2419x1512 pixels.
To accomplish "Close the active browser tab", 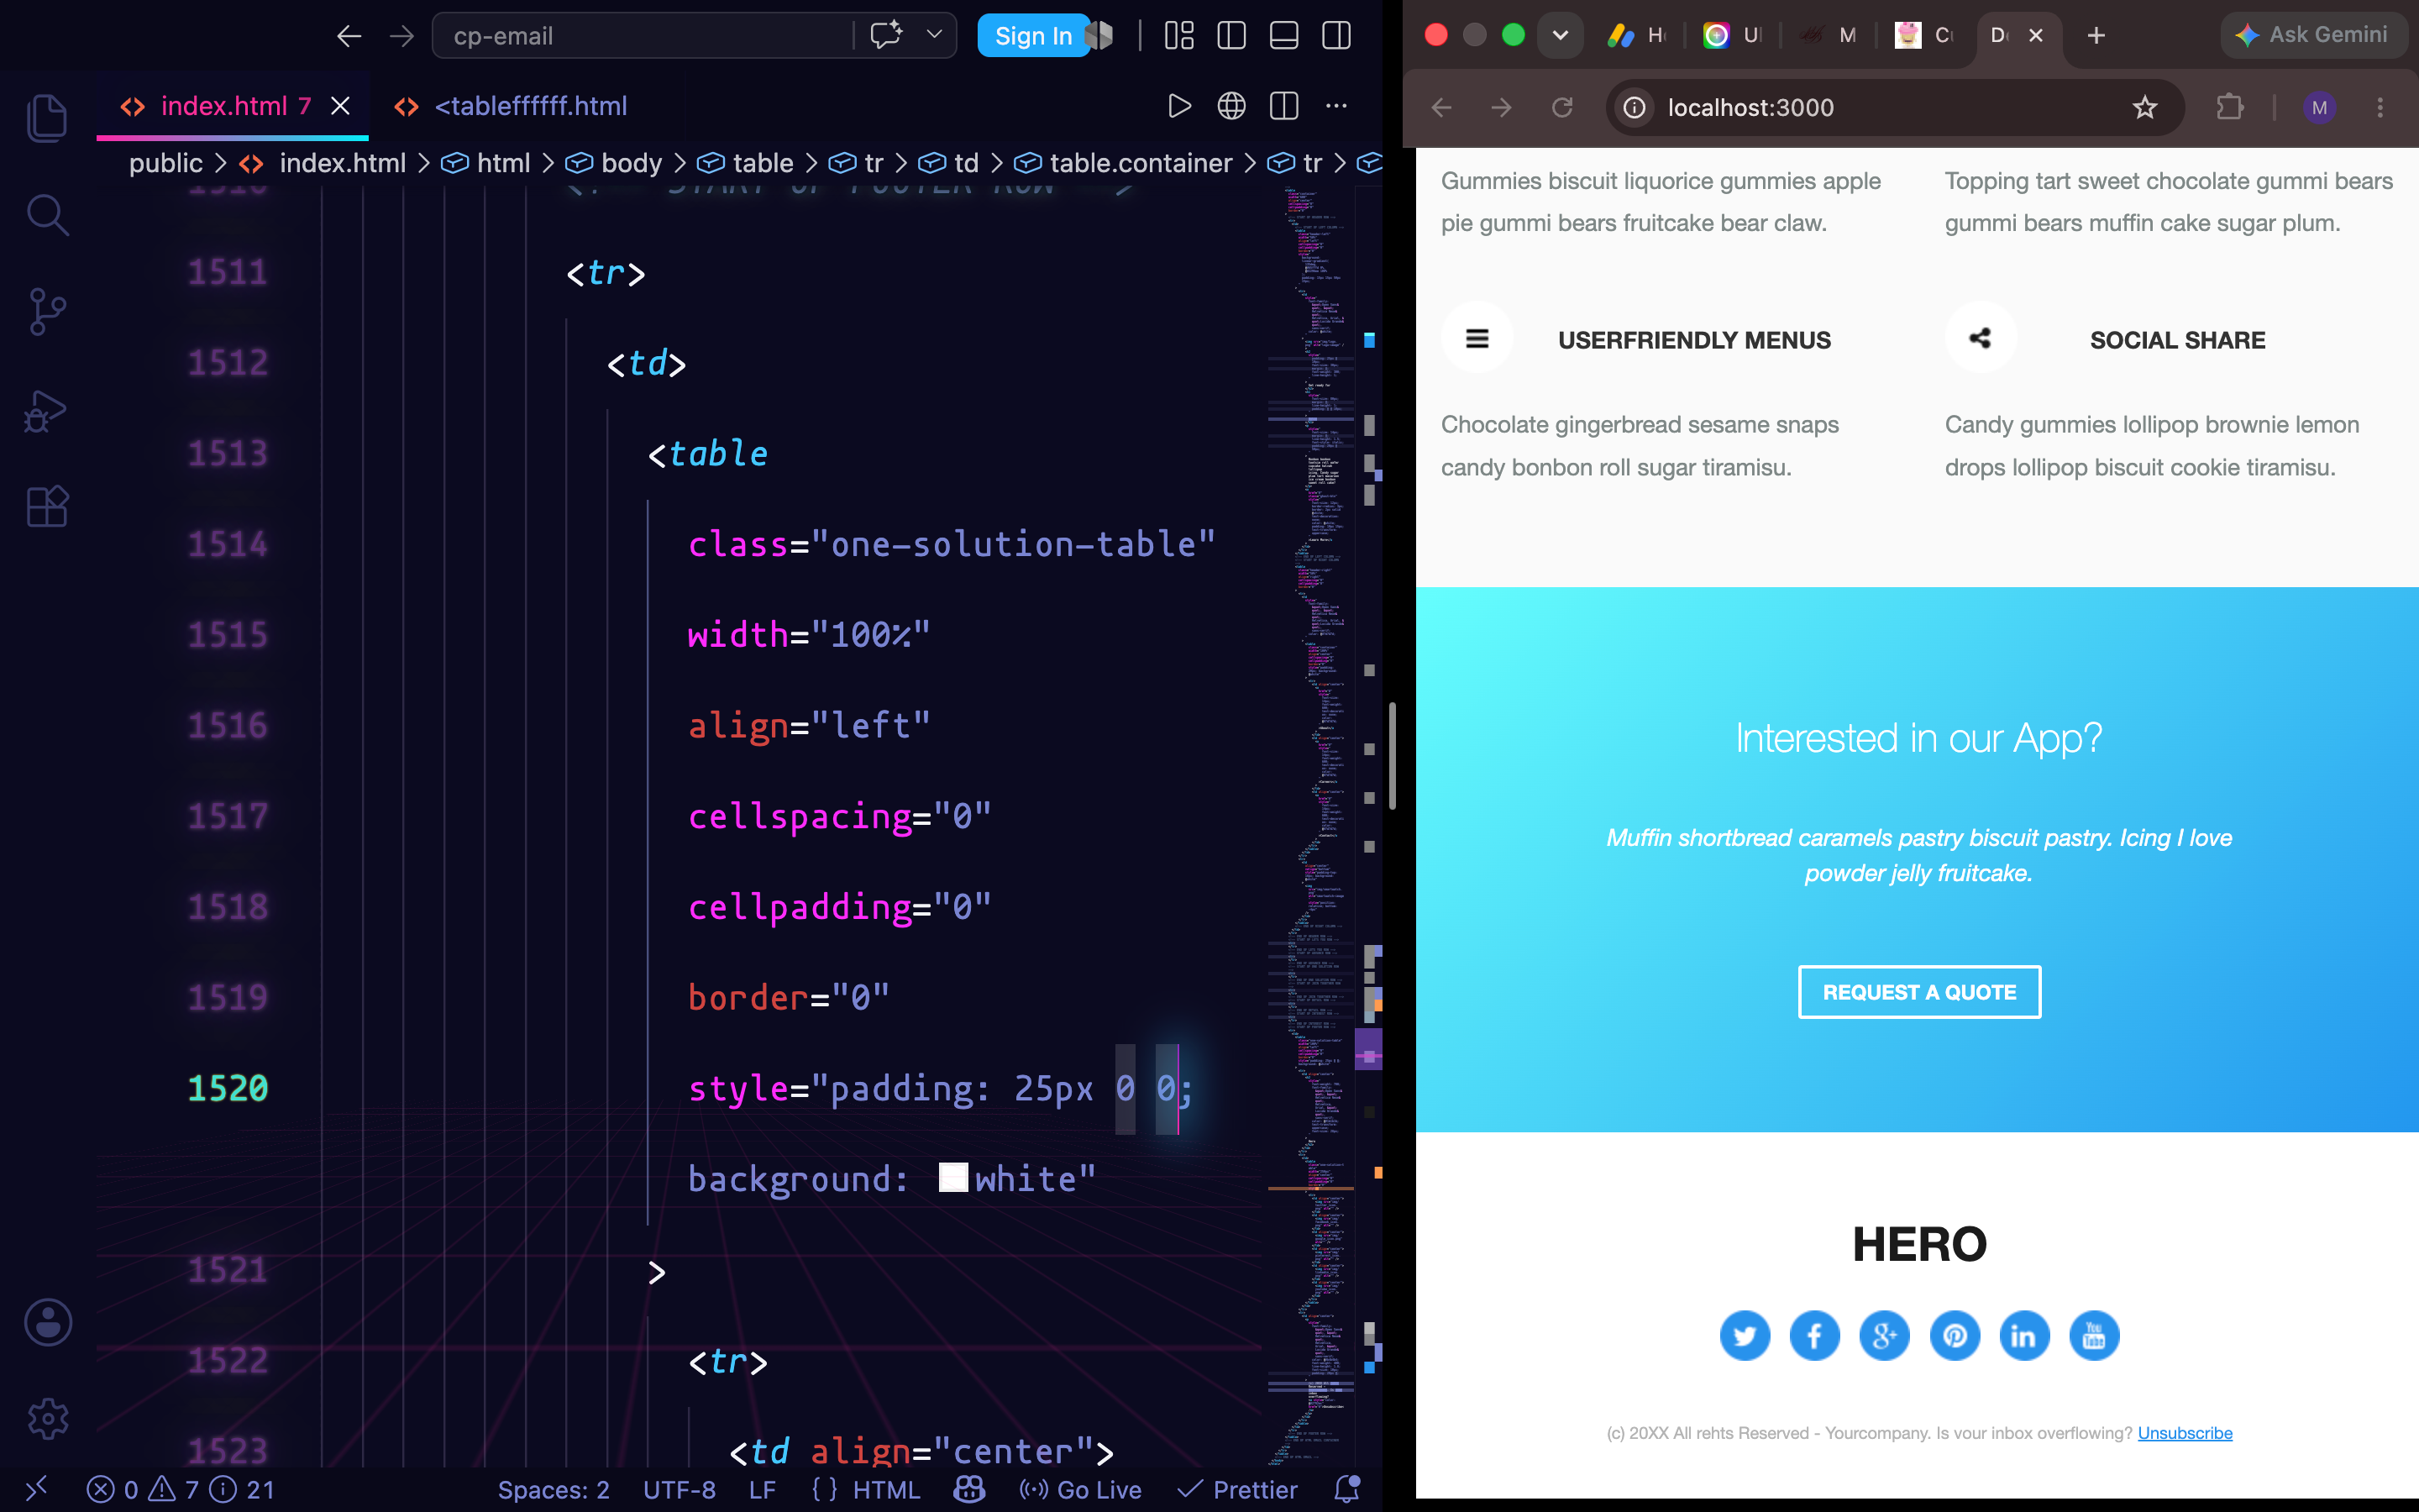I will click(x=2036, y=36).
